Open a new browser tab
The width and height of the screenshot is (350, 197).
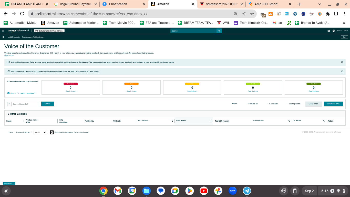tap(300, 4)
